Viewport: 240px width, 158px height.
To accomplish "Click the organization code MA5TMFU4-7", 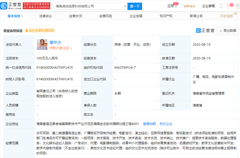I will 125,68.
